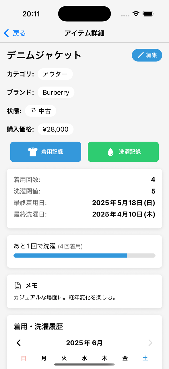Image resolution: width=169 pixels, height=369 pixels.
Task: Tap the back chevron icon
Action: click(x=6, y=33)
